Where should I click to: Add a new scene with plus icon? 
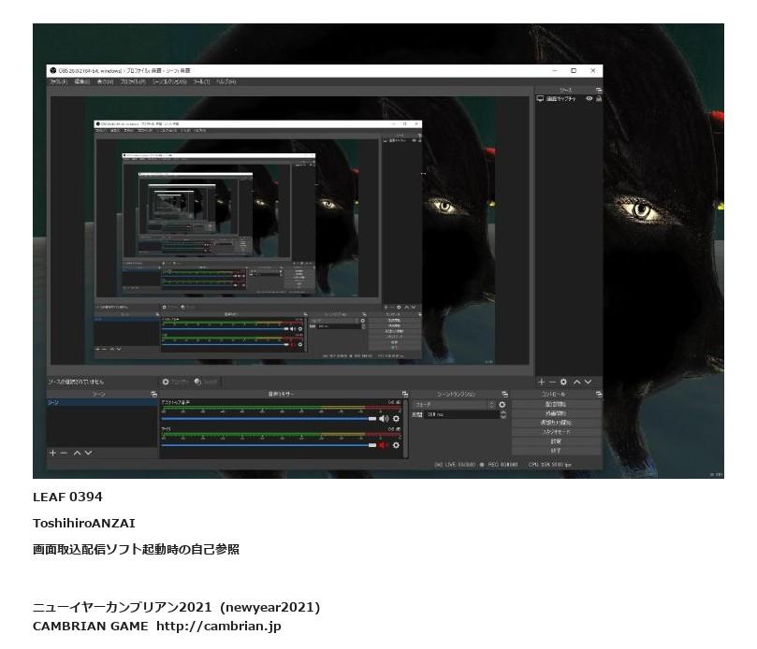(x=52, y=453)
